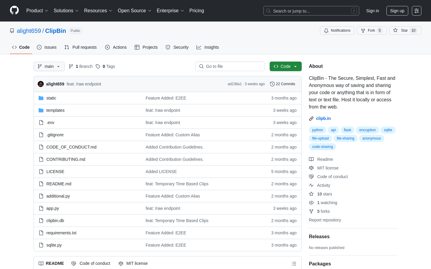Click the star icon beside 10 stars
This screenshot has height=269, width=431.
[x=311, y=194]
